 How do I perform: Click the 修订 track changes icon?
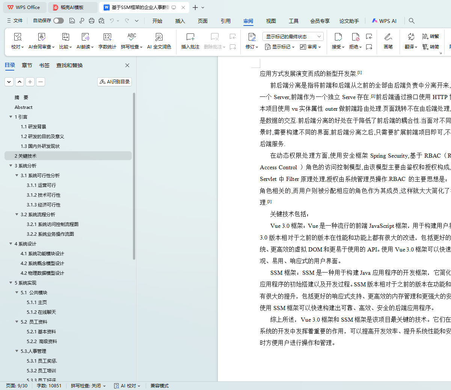[x=252, y=37]
